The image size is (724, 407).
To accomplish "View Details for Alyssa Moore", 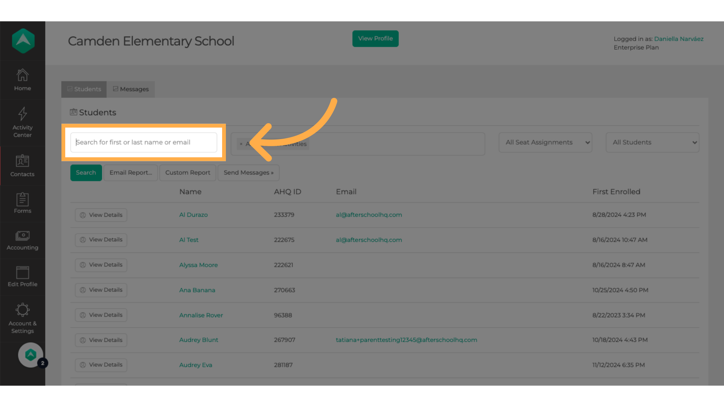I will click(x=101, y=265).
